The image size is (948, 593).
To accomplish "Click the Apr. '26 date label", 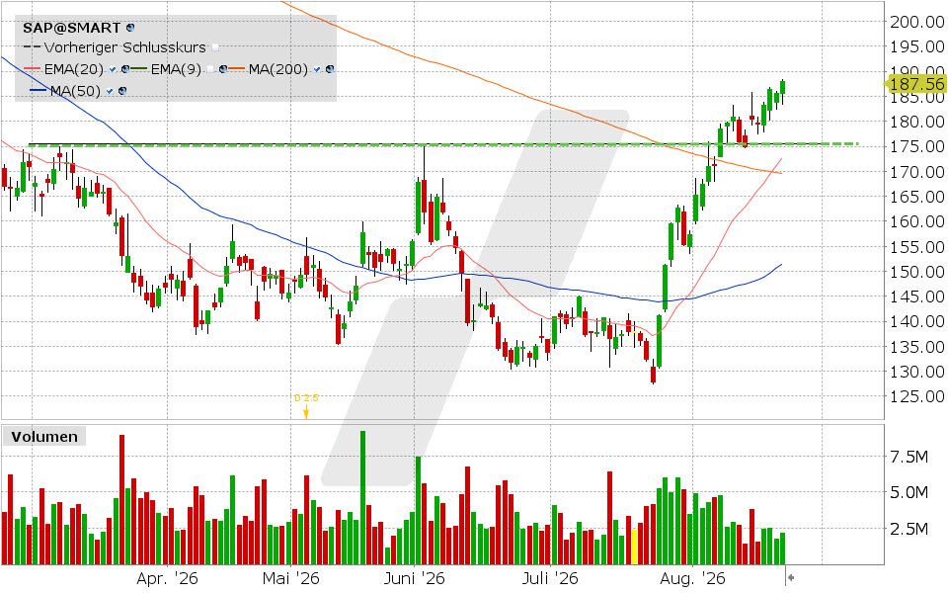I will (168, 579).
